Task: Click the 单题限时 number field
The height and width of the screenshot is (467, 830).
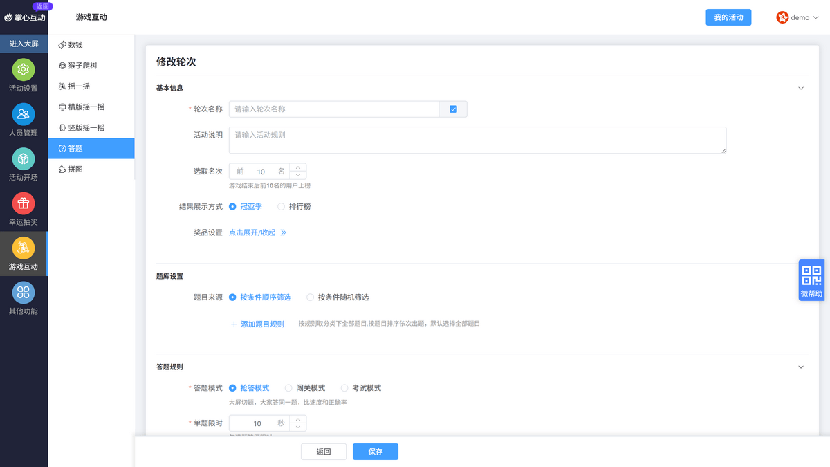Action: [x=260, y=423]
